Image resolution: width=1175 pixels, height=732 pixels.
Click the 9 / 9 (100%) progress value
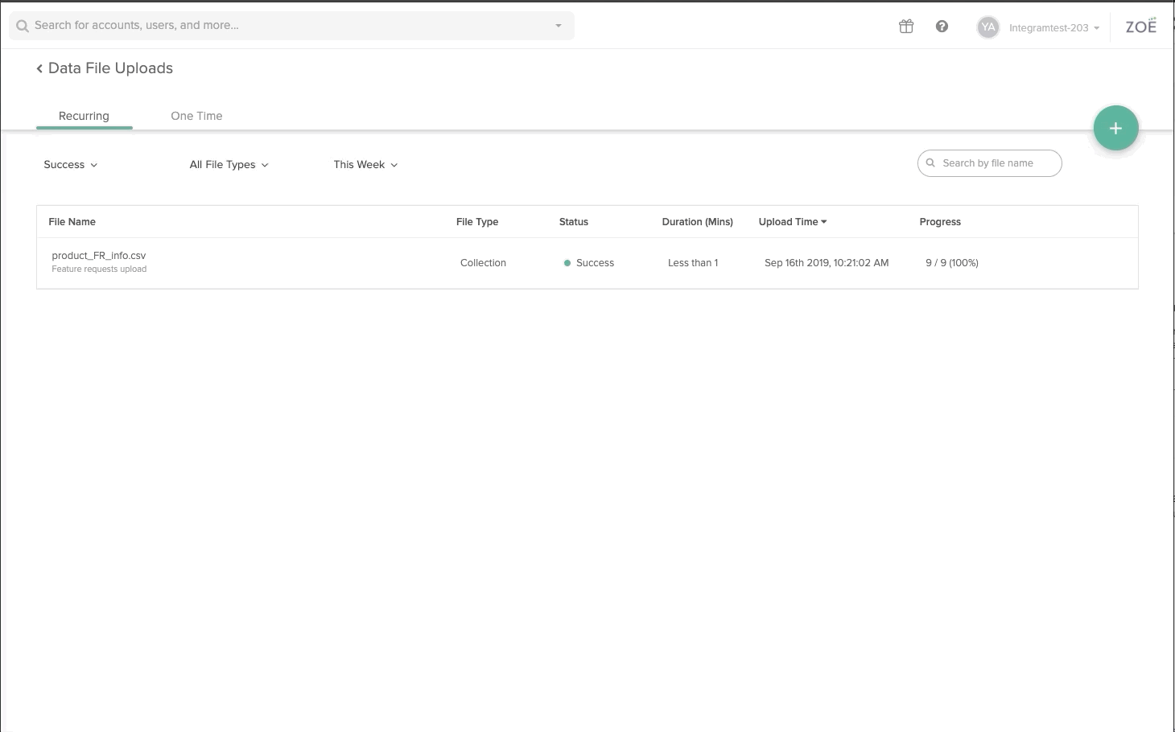[952, 263]
